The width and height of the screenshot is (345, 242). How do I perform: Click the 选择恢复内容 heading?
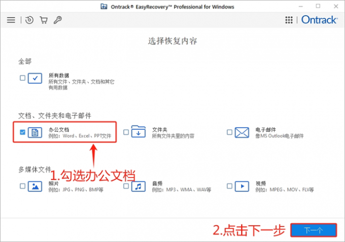point(172,41)
